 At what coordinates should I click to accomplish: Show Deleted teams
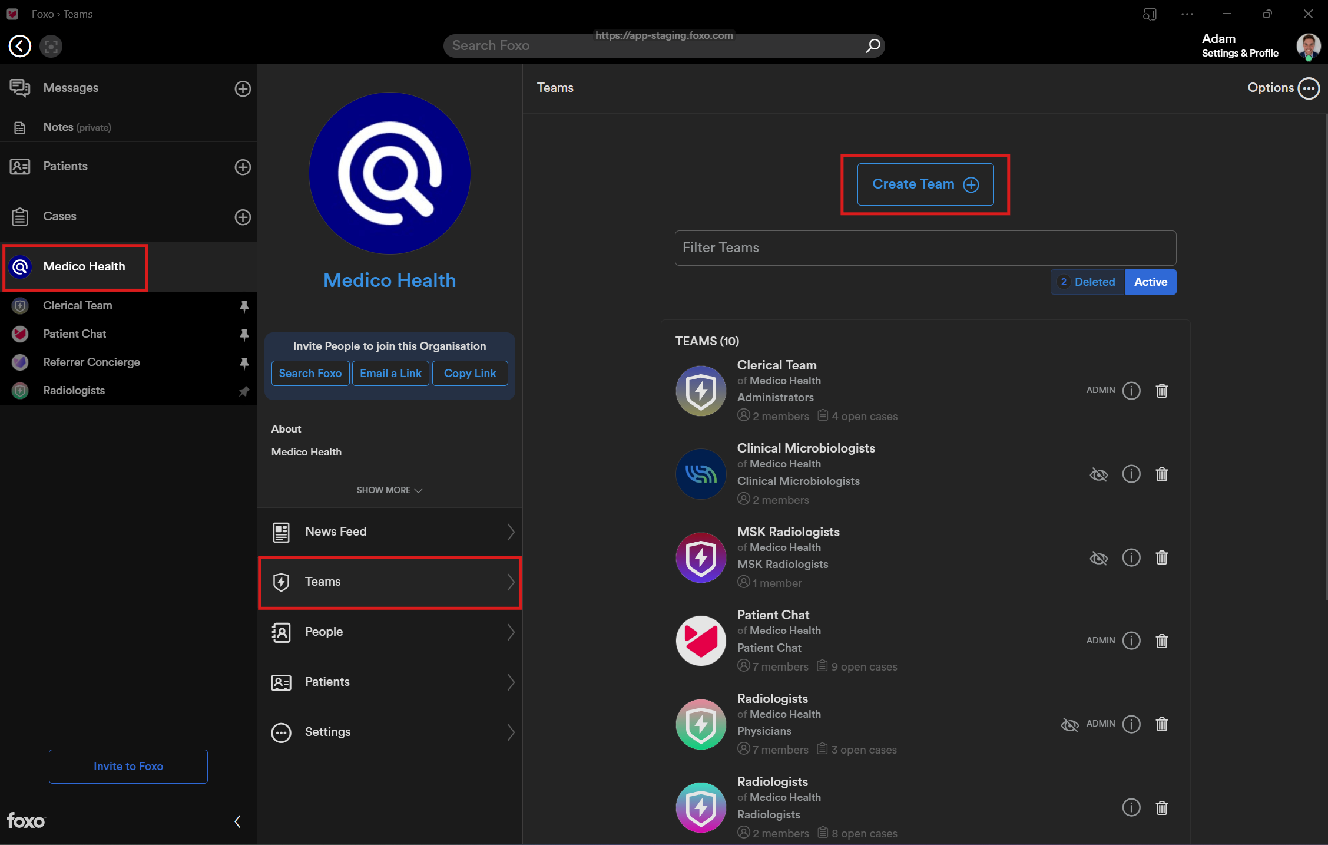1088,282
